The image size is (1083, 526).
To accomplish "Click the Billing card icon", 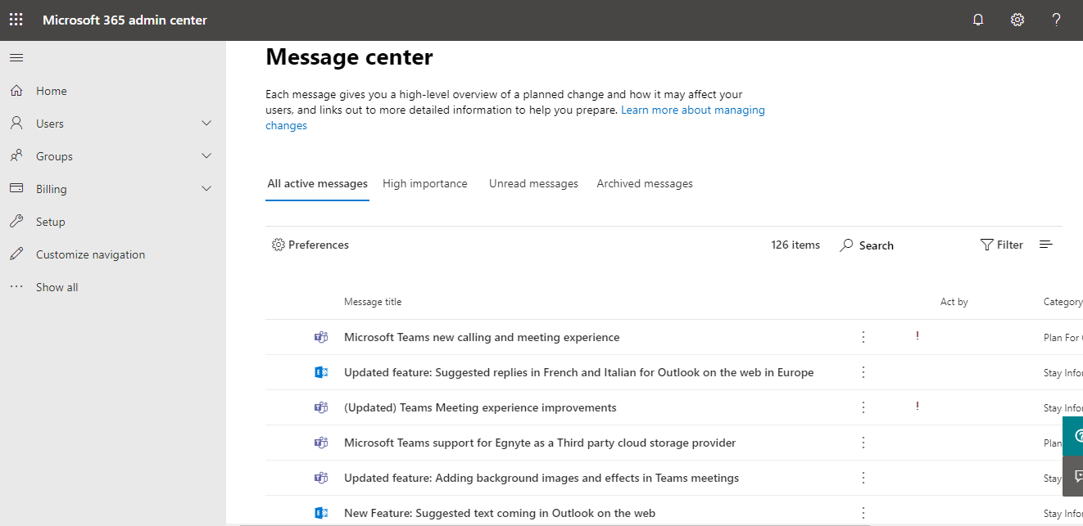I will pyautogui.click(x=16, y=189).
